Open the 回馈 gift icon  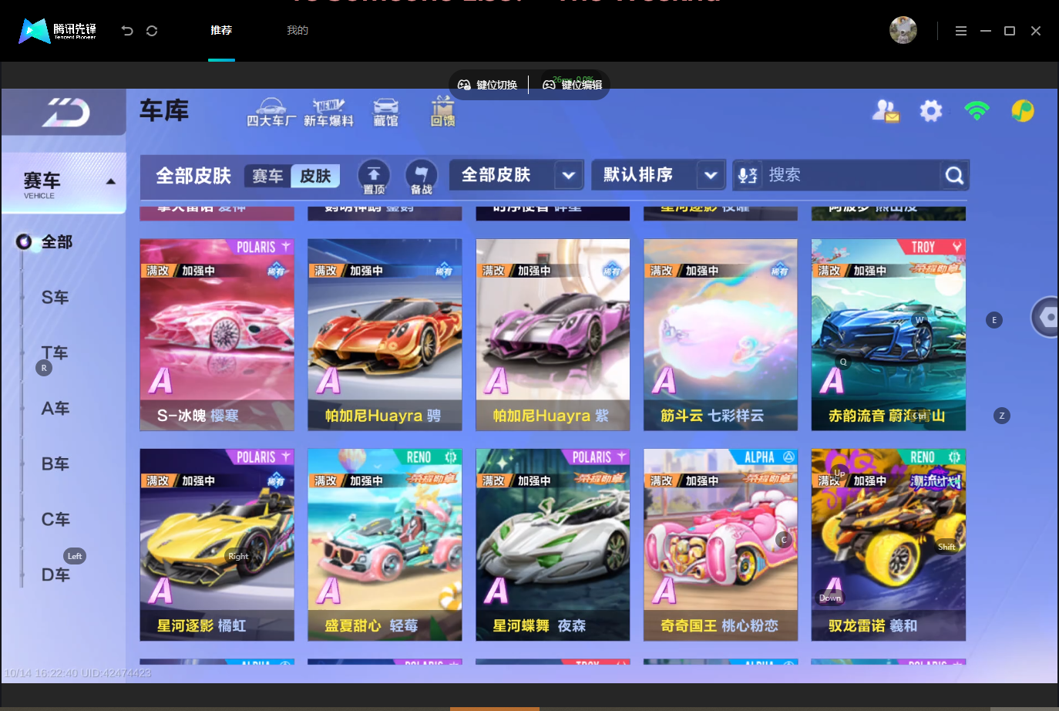click(442, 112)
